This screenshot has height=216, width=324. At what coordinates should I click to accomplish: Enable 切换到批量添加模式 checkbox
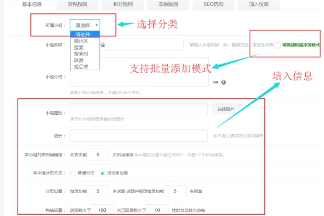tap(277, 45)
